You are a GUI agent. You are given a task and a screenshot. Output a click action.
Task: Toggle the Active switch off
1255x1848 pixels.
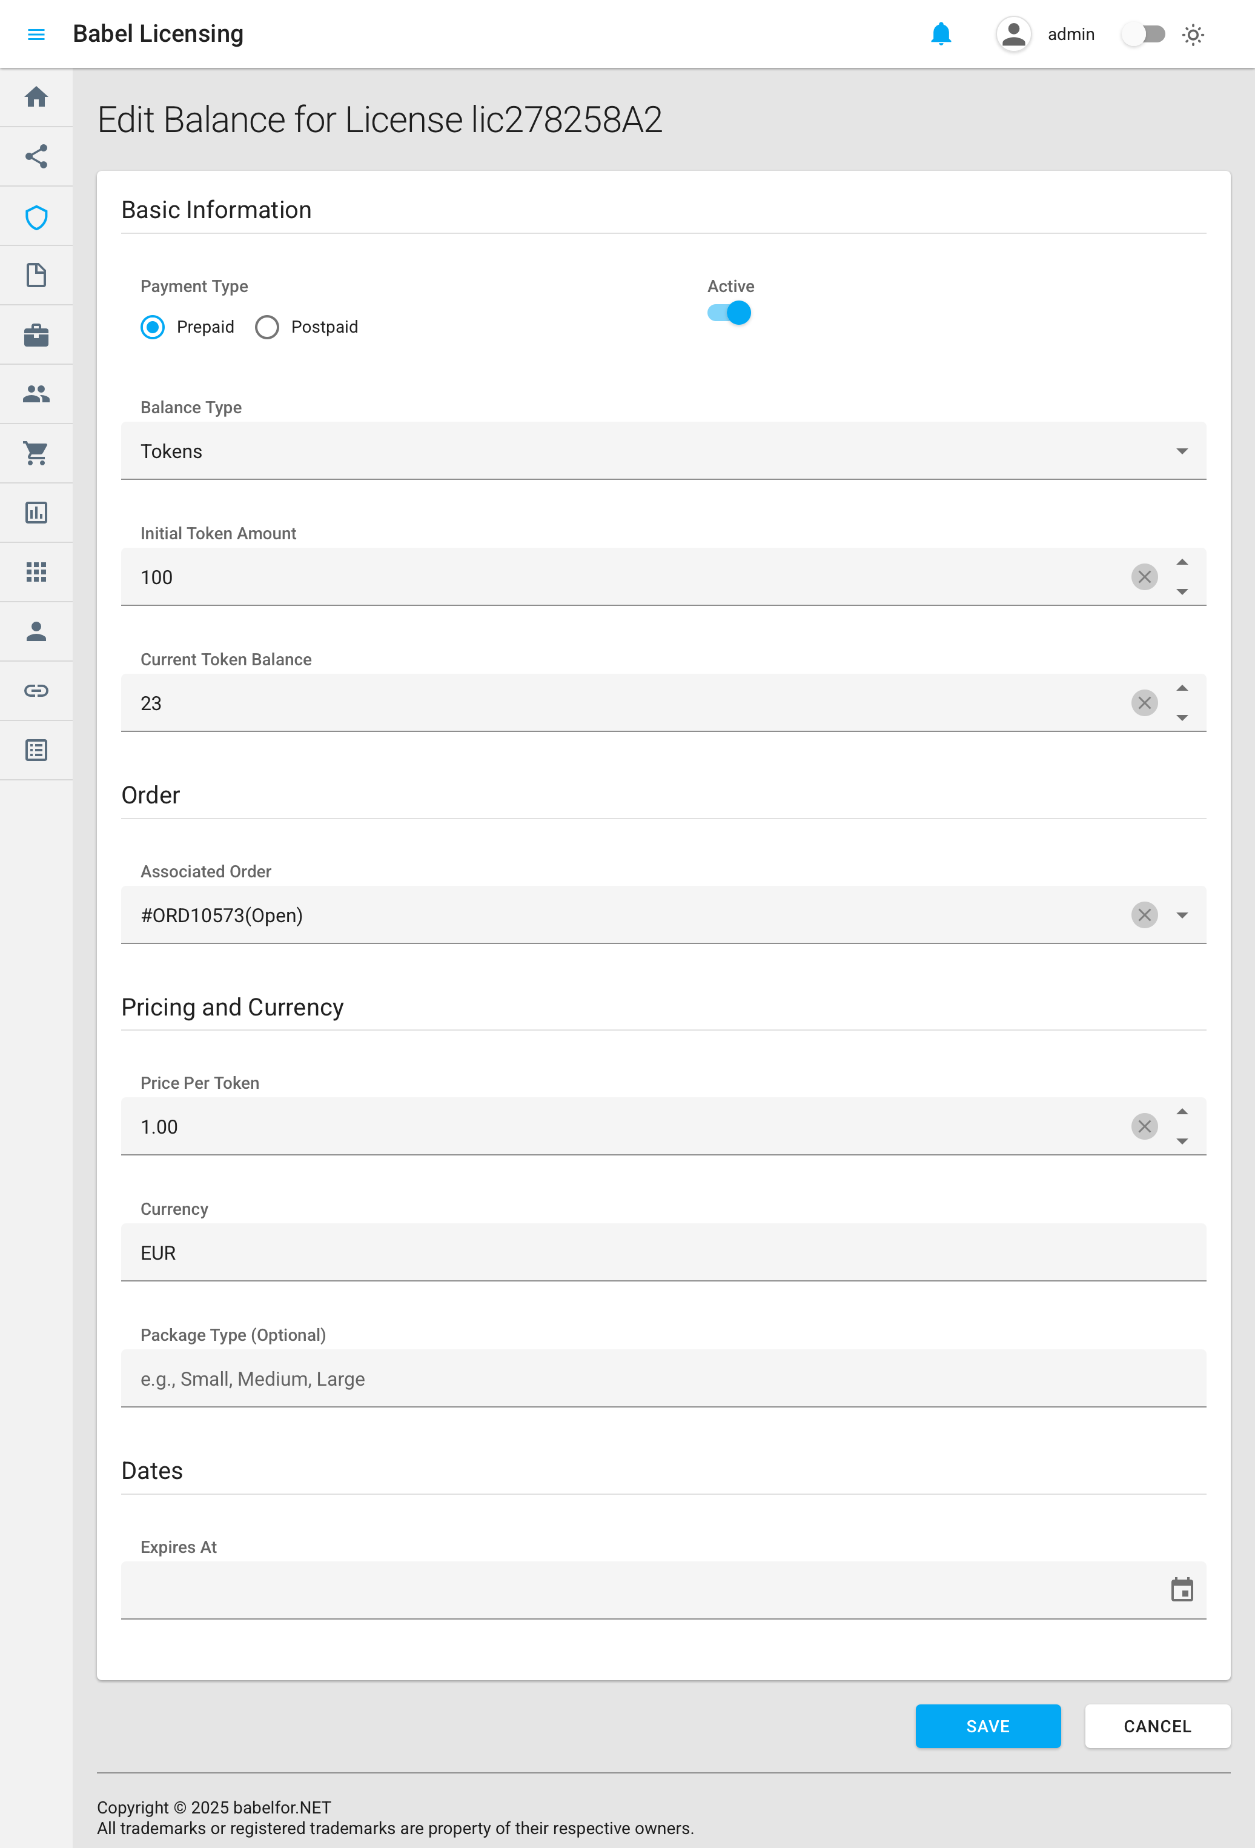pyautogui.click(x=730, y=313)
